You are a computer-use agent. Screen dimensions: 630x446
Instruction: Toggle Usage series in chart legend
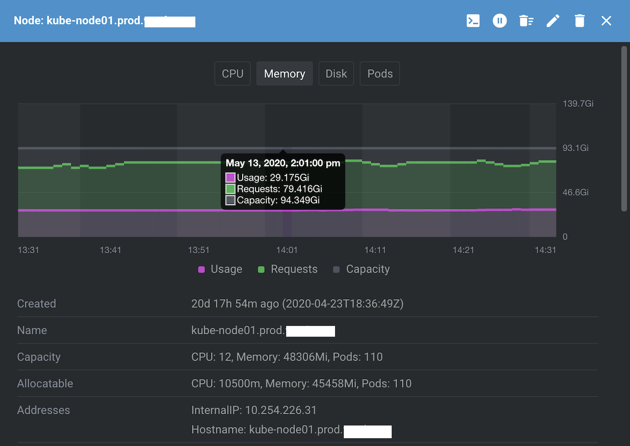[220, 269]
